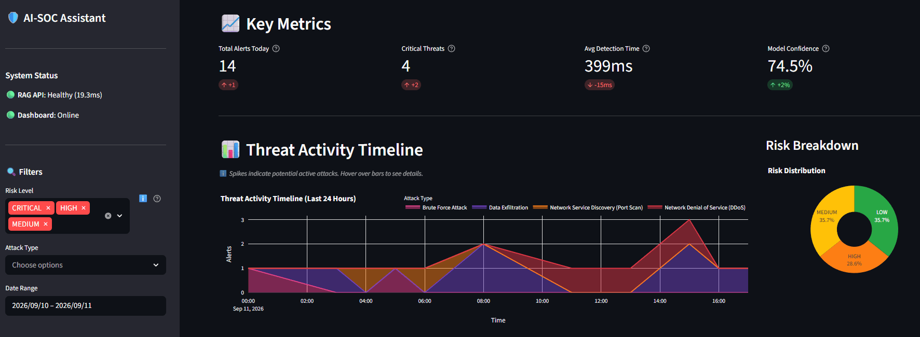Click the System Status heading
Viewport: 920px width, 337px height.
pos(32,76)
